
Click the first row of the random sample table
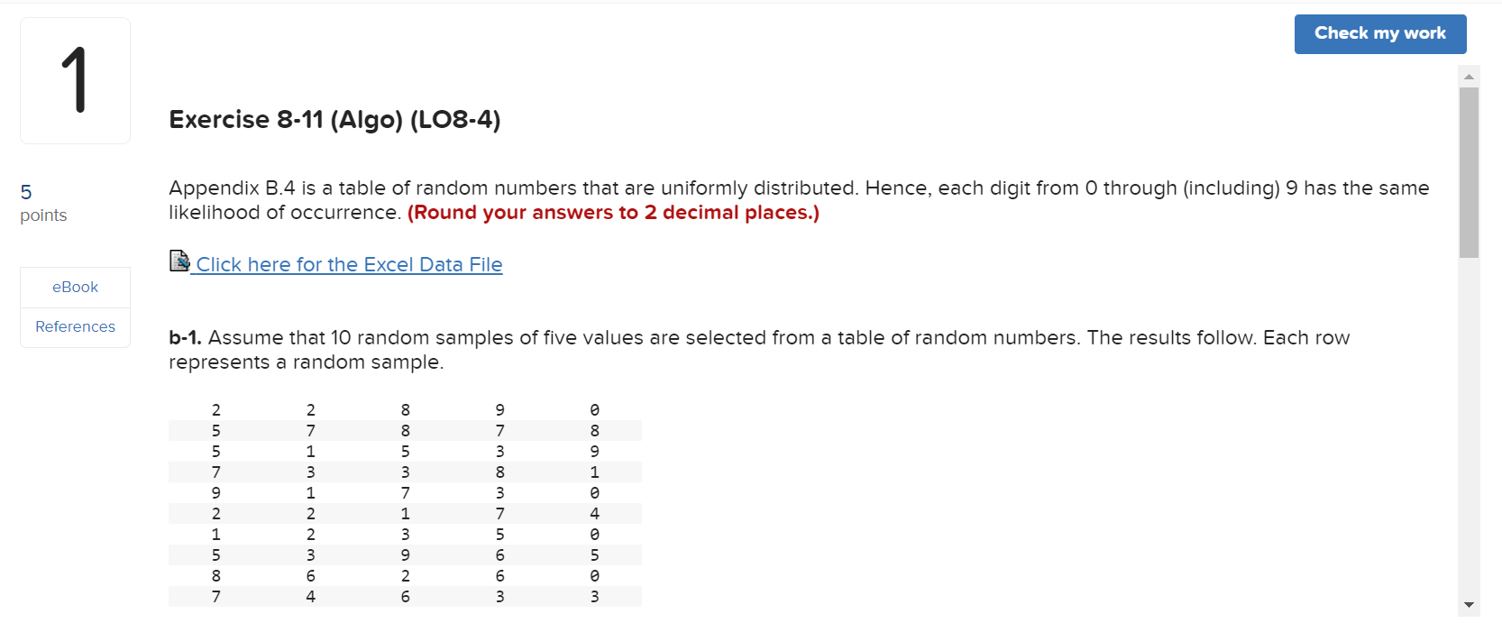pos(405,409)
